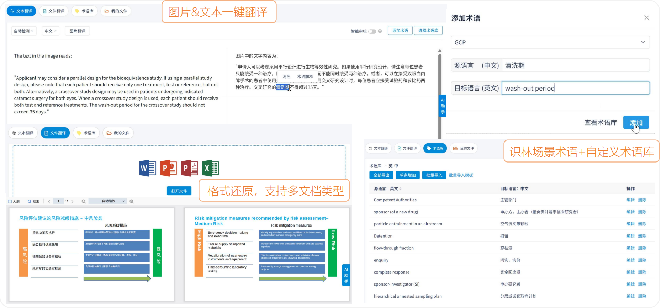The image size is (661, 308).
Task: Click the zoom out magnifier in viewer toolbar
Action: pyautogui.click(x=84, y=201)
